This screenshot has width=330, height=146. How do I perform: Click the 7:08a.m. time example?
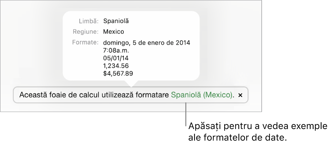tap(116, 51)
